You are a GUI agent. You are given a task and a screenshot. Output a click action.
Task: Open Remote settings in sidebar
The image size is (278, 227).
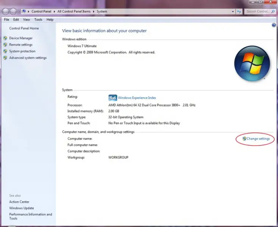pyautogui.click(x=21, y=45)
